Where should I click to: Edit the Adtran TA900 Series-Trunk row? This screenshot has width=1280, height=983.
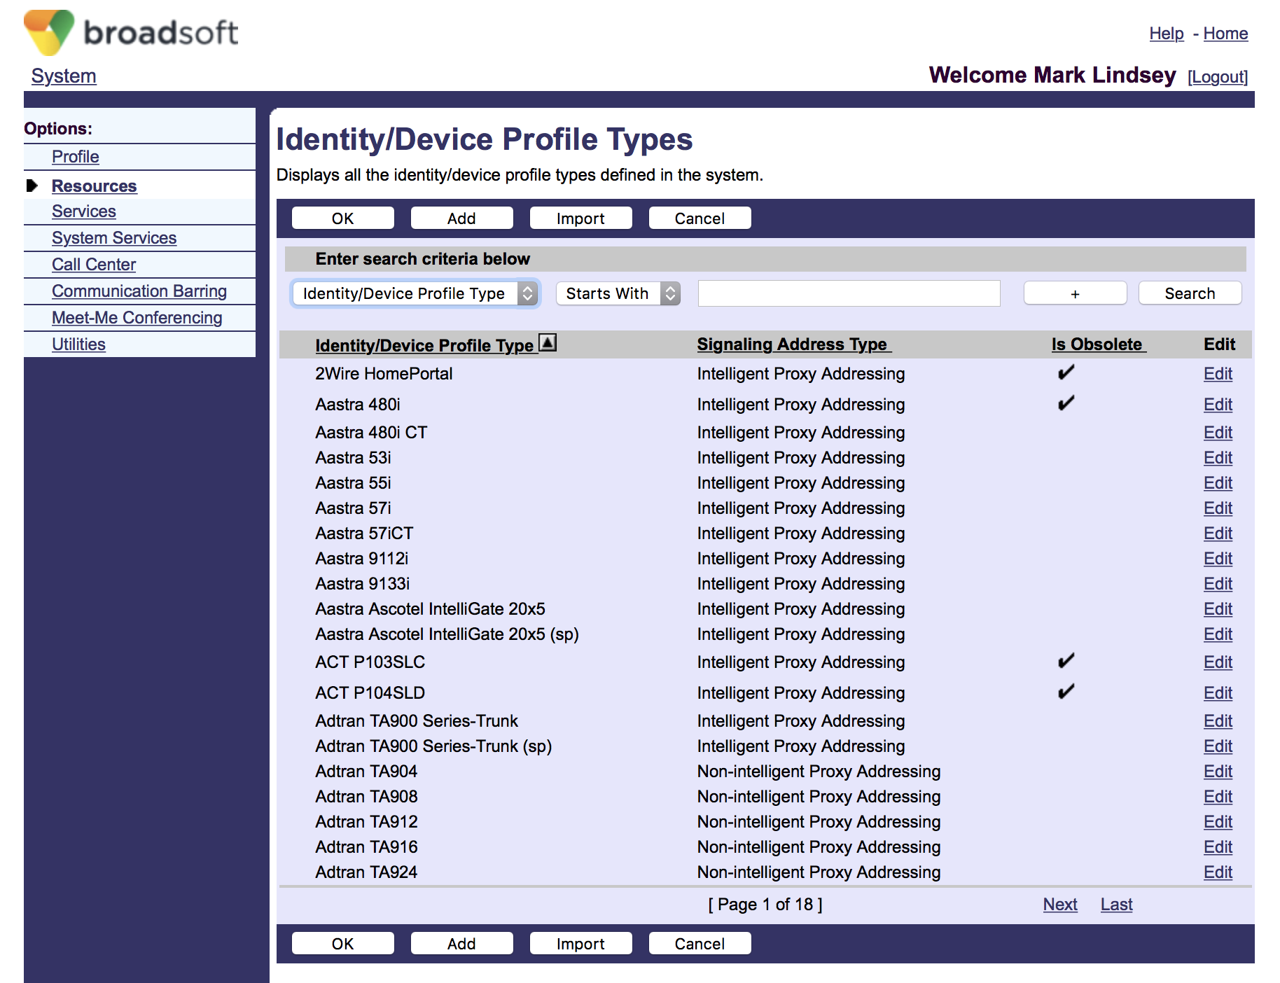[x=1218, y=721]
